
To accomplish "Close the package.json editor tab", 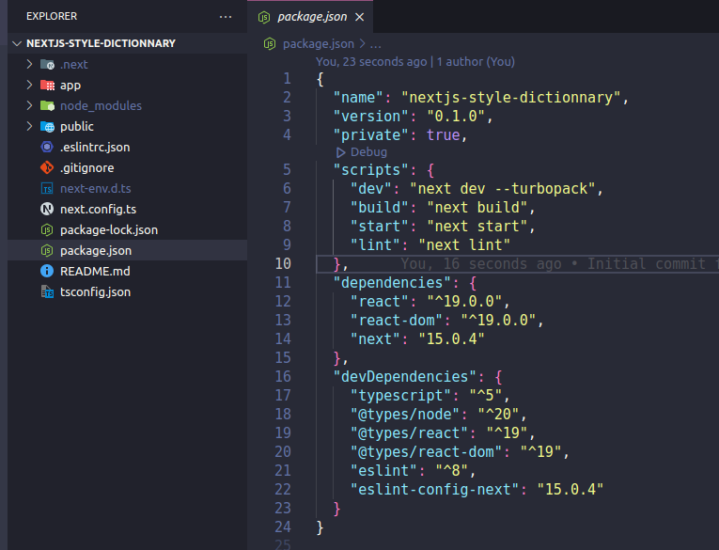I will tap(359, 17).
